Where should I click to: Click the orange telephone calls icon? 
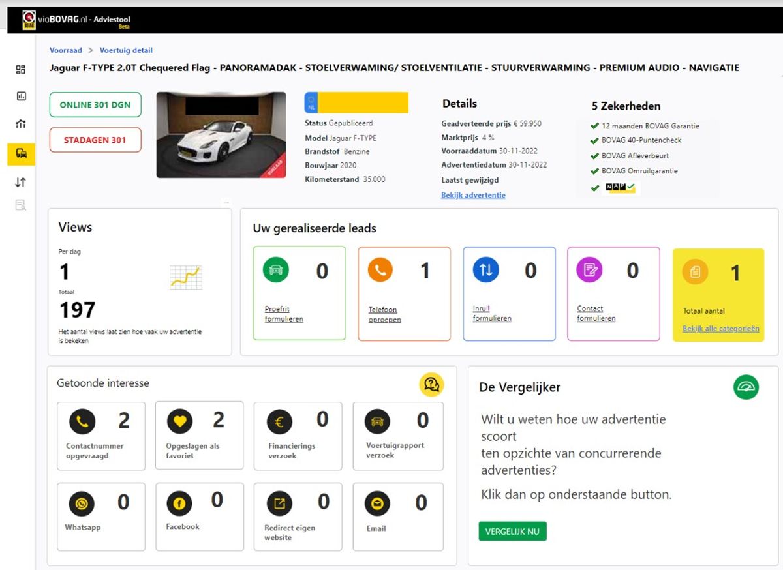click(380, 270)
